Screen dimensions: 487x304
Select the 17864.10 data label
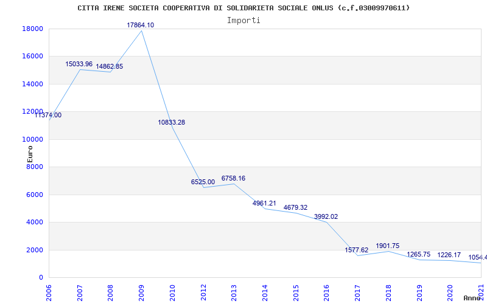coord(141,25)
